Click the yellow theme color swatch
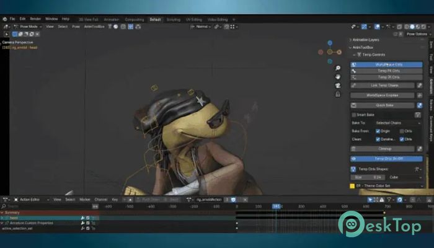This screenshot has width=434, height=248. pos(352,186)
